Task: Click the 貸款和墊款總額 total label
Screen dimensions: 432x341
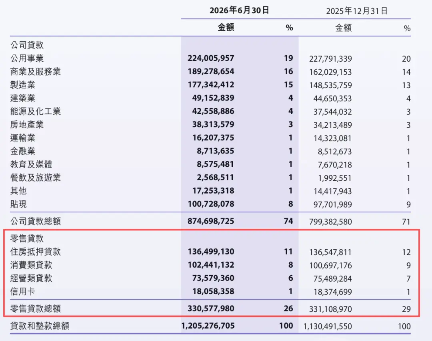Action: [x=40, y=326]
